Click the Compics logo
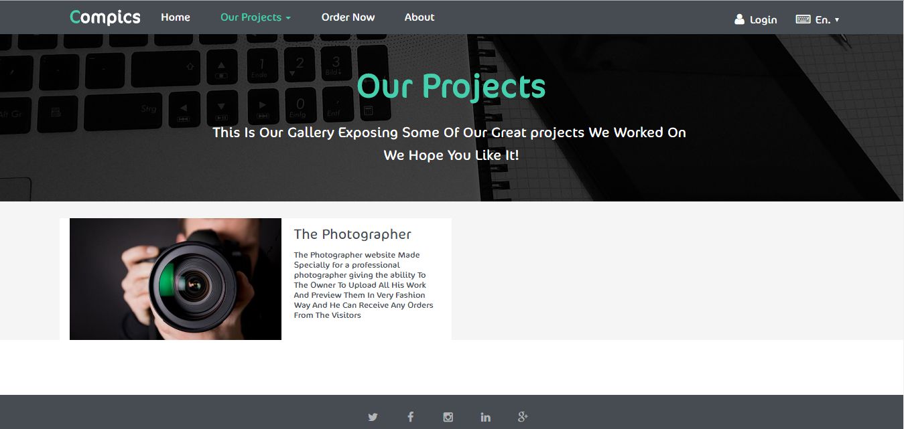The height and width of the screenshot is (429, 904). 105,17
